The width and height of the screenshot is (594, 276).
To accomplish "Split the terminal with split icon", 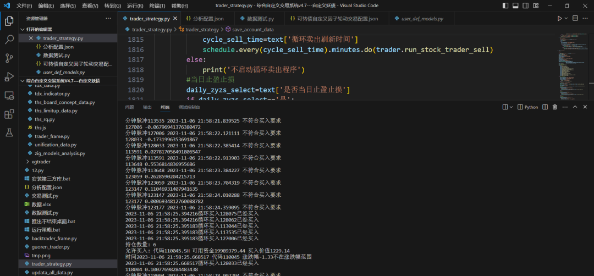I will point(545,107).
